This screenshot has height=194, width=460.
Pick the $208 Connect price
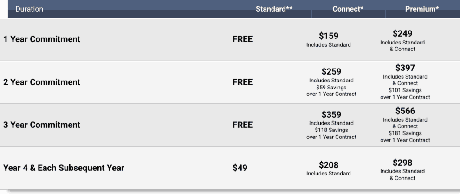[329, 165]
